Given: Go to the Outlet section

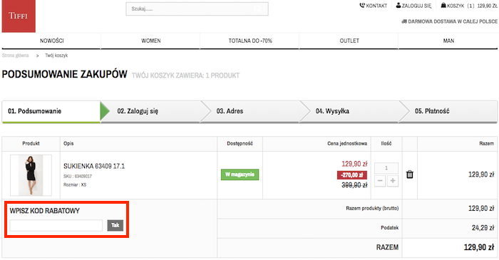Looking at the screenshot, I should (349, 41).
